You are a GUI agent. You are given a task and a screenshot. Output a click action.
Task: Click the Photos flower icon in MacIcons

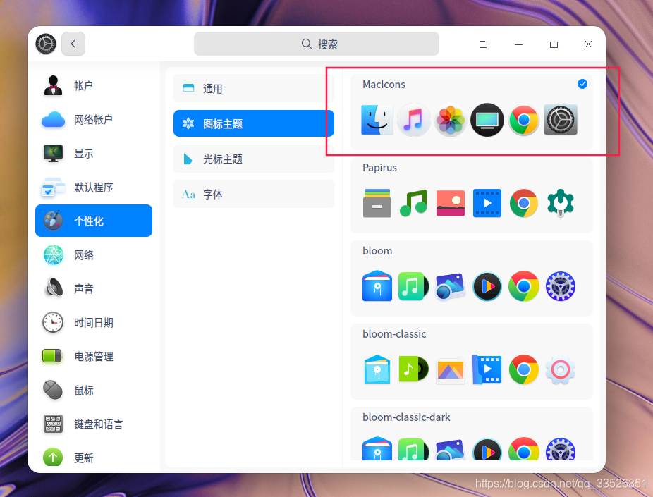[x=450, y=120]
